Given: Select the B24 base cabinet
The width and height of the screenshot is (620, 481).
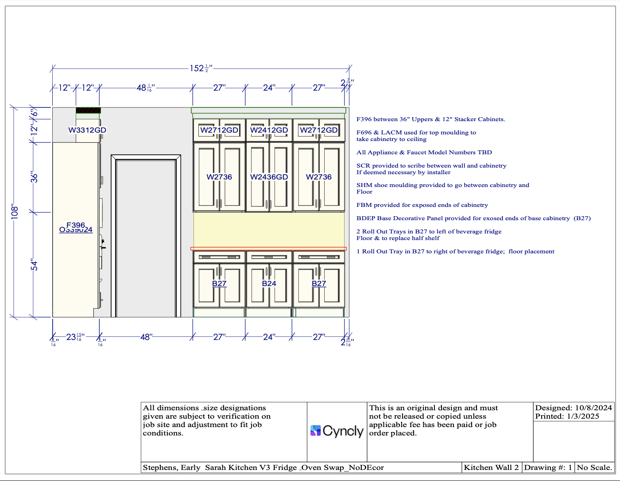Looking at the screenshot, I should [269, 283].
